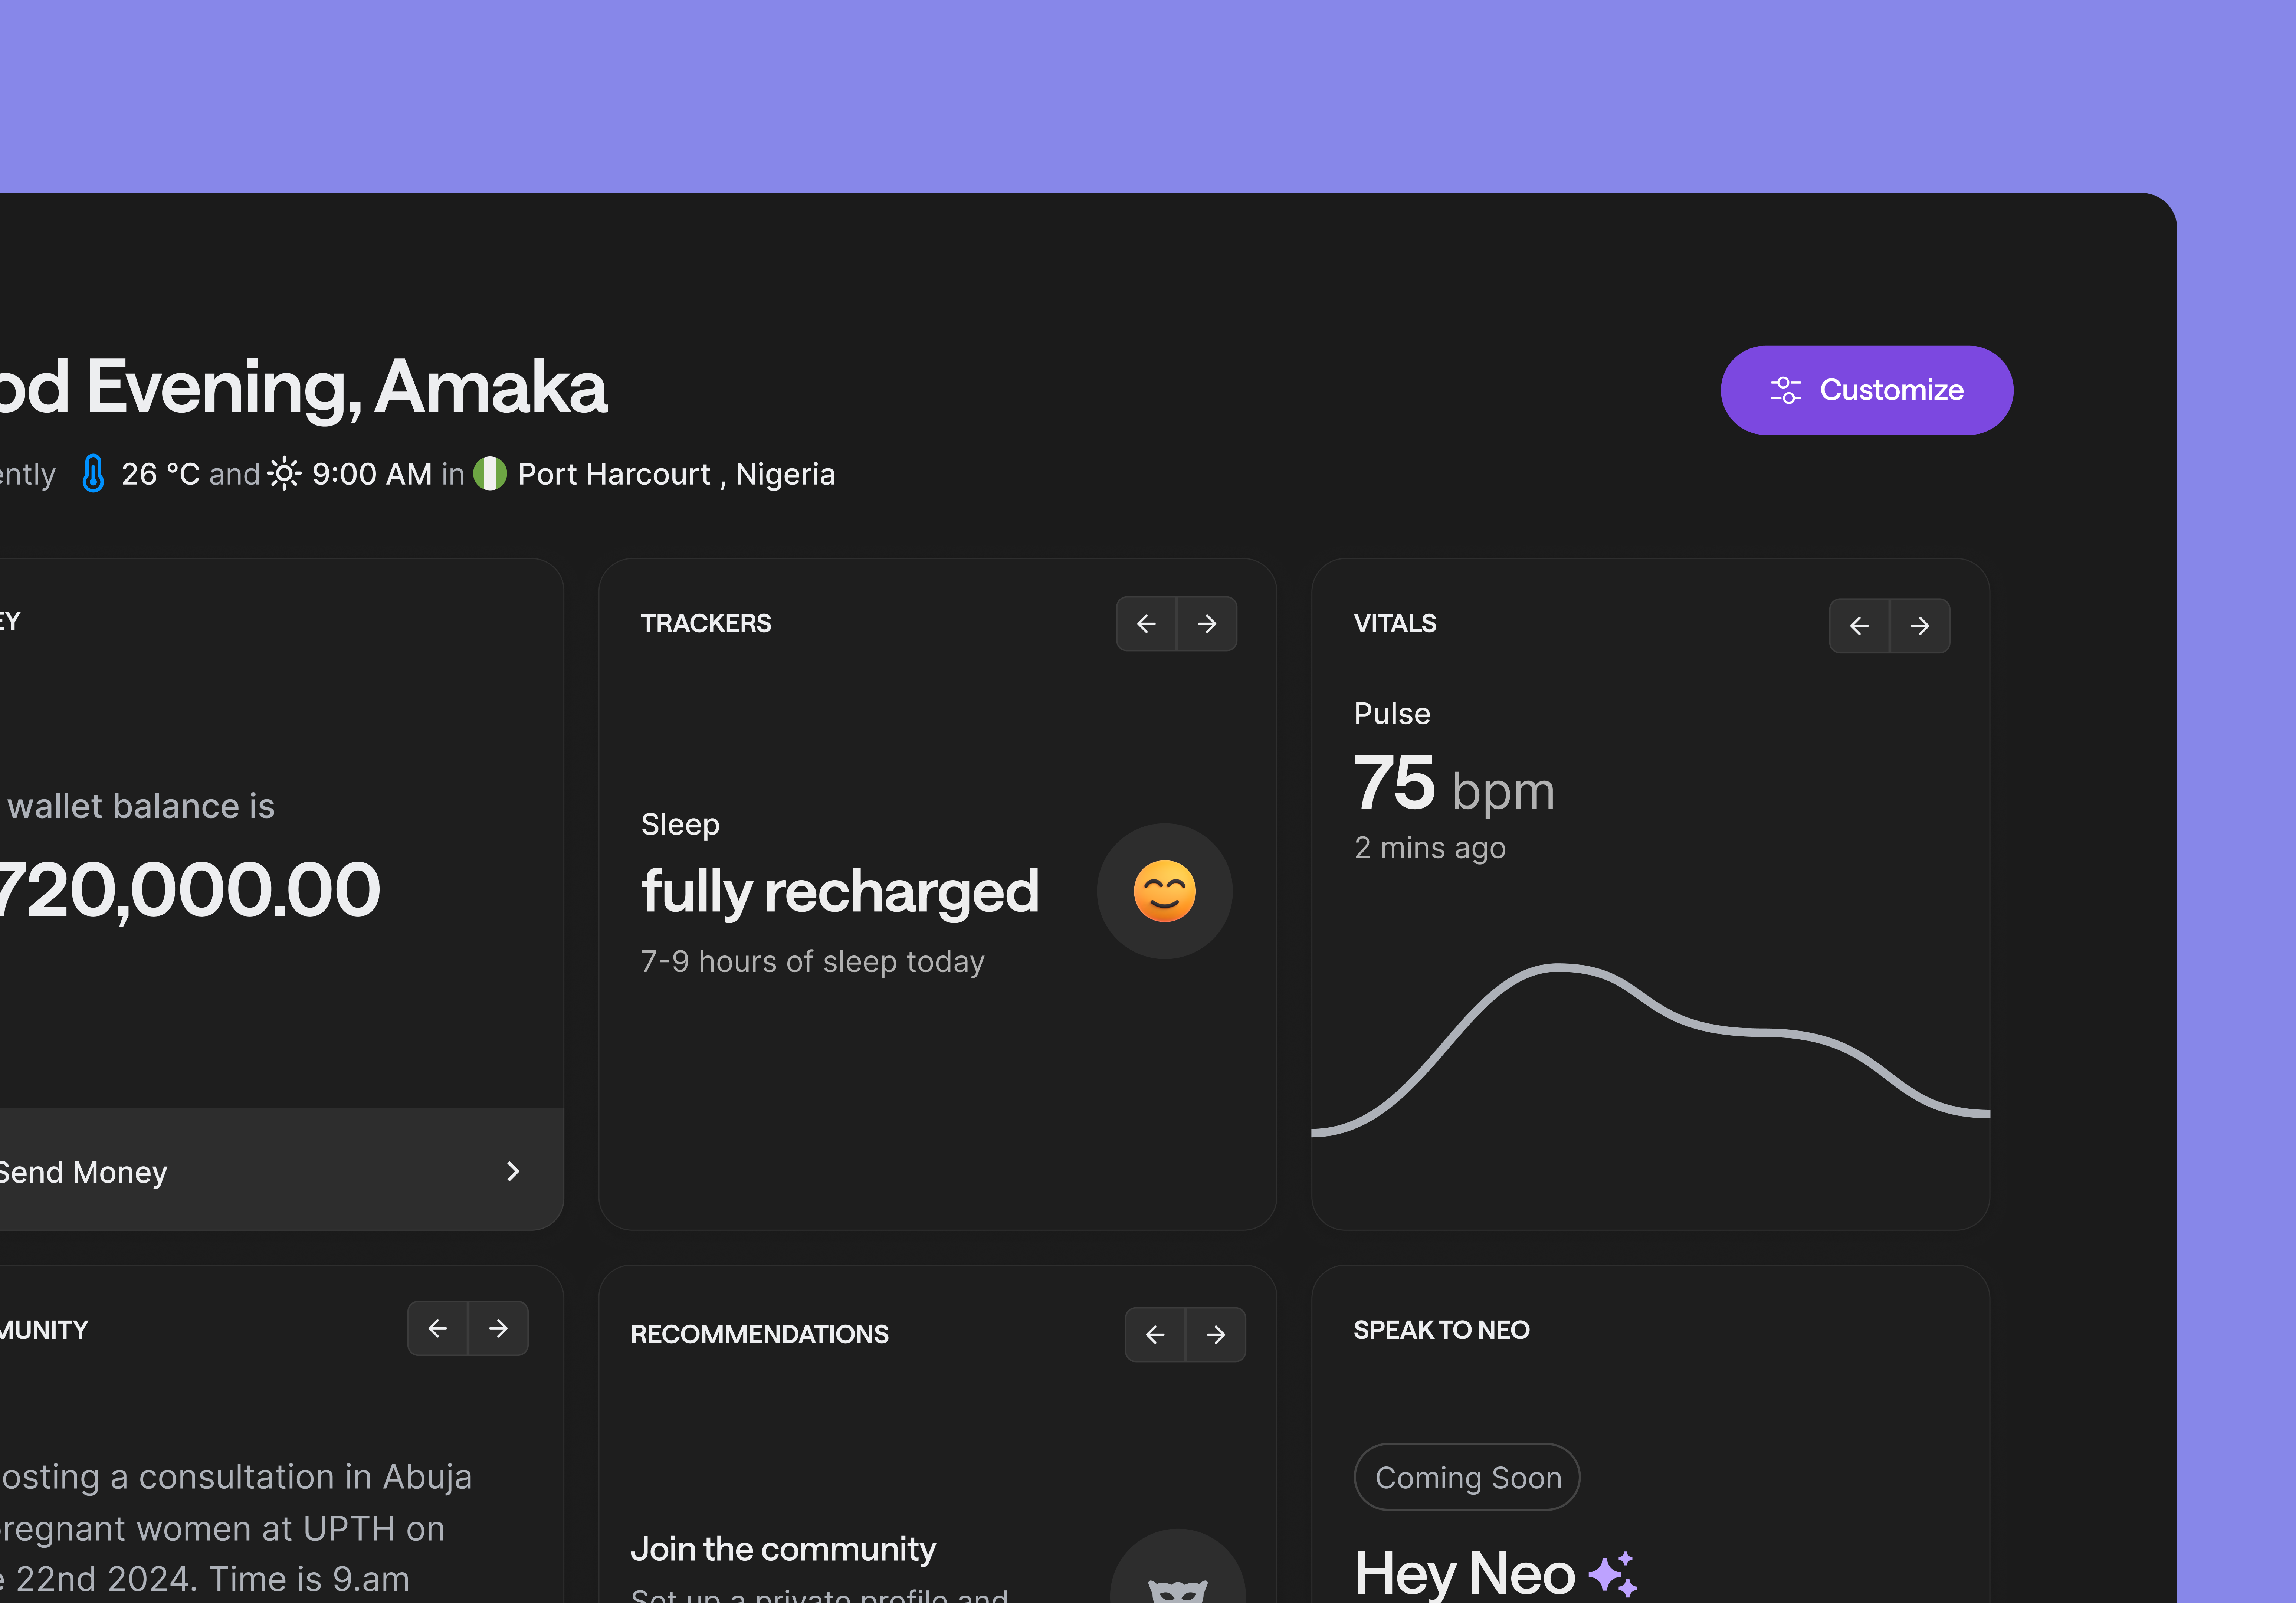Click the community card right arrow

(x=498, y=1328)
